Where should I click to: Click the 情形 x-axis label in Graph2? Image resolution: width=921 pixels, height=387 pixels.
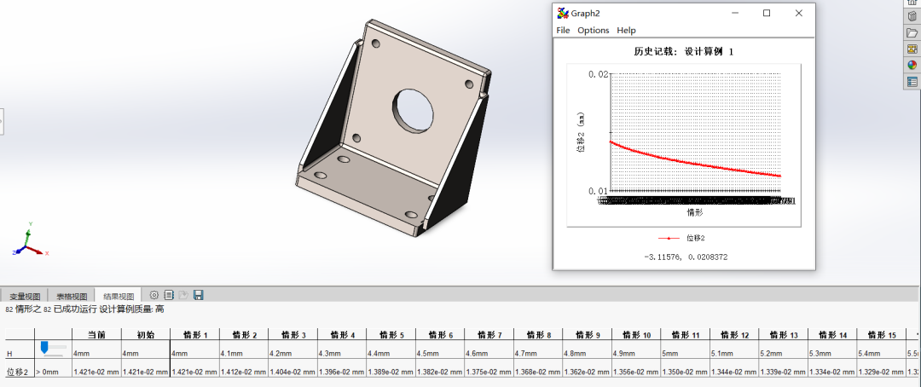click(696, 212)
